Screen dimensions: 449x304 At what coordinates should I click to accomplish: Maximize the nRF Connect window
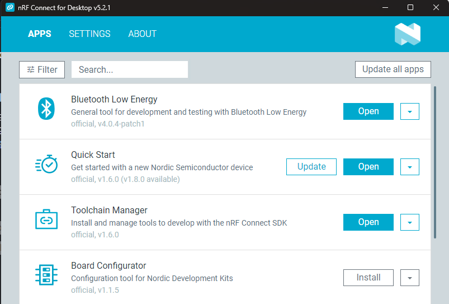click(x=410, y=7)
